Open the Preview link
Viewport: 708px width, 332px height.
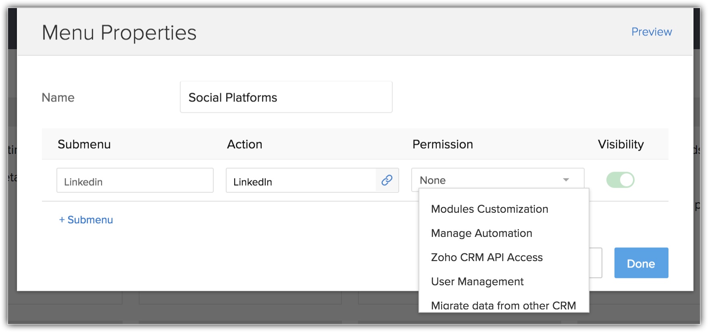coord(651,32)
